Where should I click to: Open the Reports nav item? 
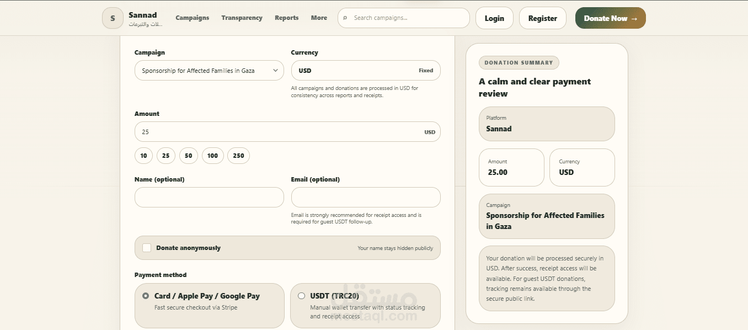(287, 18)
